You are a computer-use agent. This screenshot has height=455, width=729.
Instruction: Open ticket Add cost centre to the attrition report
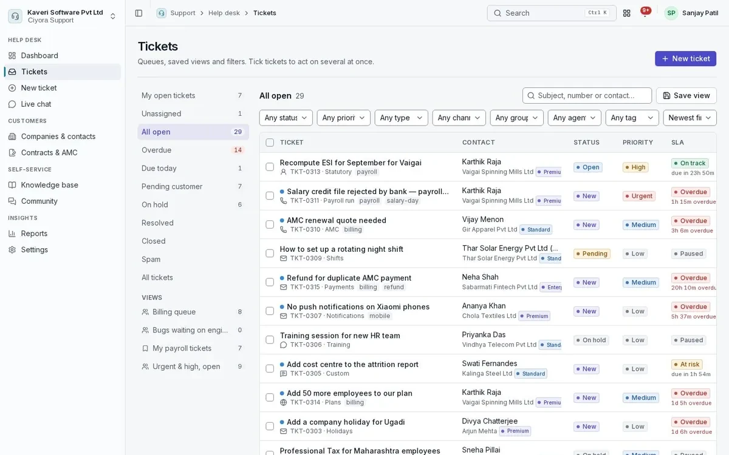[x=352, y=364]
